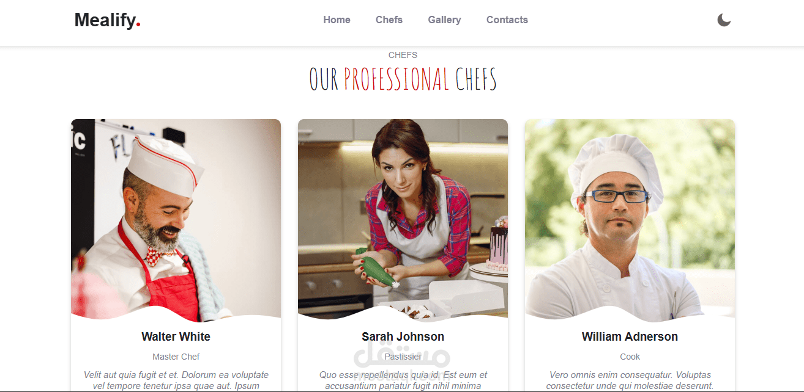The height and width of the screenshot is (392, 804).
Task: Toggle dark mode with the moon icon
Action: coord(724,20)
